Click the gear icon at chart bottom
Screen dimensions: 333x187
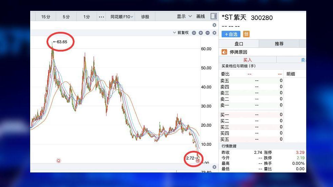point(214,167)
